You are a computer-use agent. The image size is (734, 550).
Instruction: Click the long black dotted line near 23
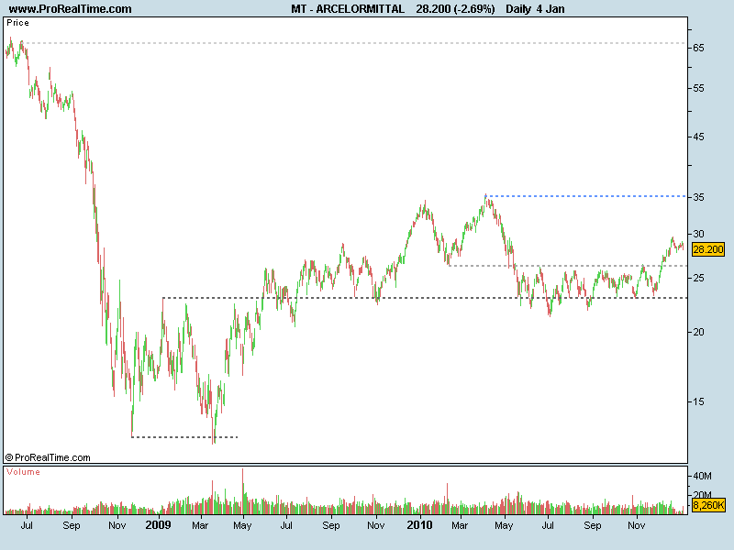point(425,298)
